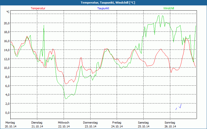Click the chart title bar text
Image resolution: width=207 pixels, height=129 pixels.
pos(103,3)
